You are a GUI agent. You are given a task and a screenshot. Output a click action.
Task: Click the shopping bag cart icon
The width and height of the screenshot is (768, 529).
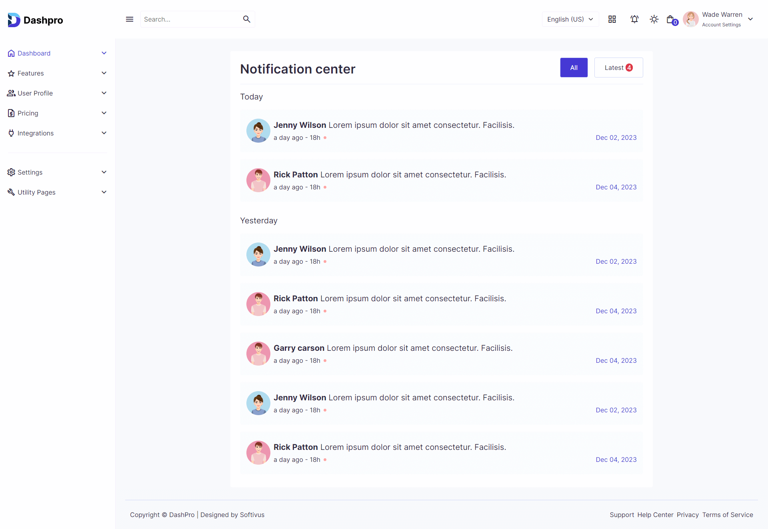point(671,19)
